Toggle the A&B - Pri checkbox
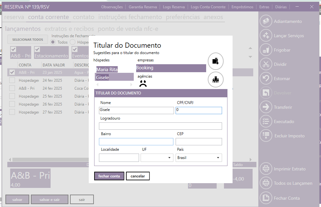321x207 pixels. 13,49
